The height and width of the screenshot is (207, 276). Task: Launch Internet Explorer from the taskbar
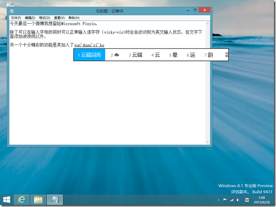pyautogui.click(x=22, y=200)
